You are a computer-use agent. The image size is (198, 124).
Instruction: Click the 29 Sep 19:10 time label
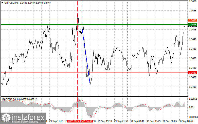point(105,121)
